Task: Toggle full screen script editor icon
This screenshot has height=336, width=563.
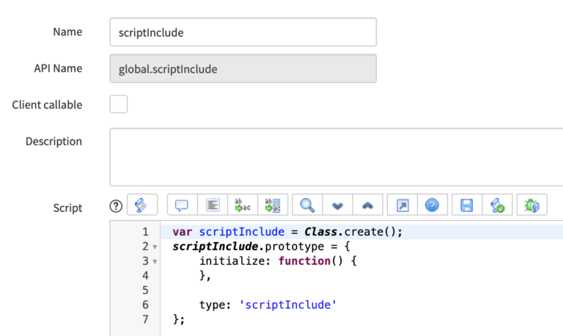Action: tap(402, 205)
